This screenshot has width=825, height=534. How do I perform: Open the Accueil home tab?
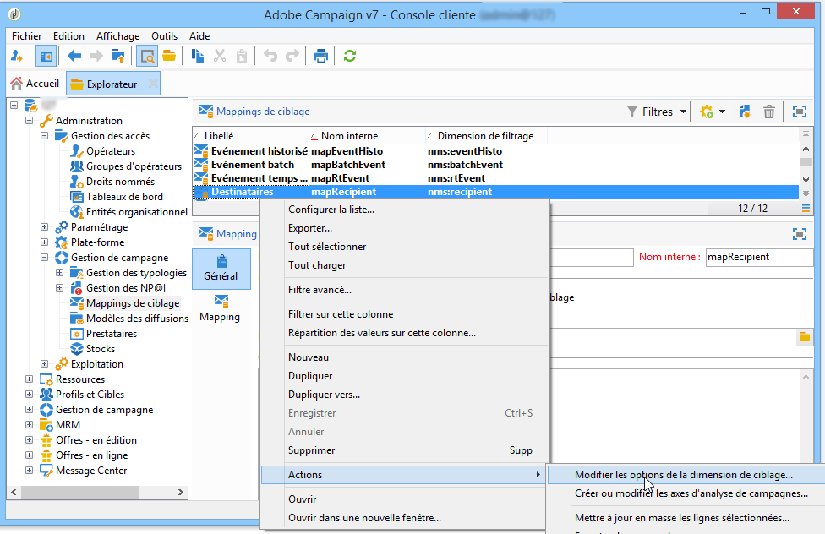[36, 84]
